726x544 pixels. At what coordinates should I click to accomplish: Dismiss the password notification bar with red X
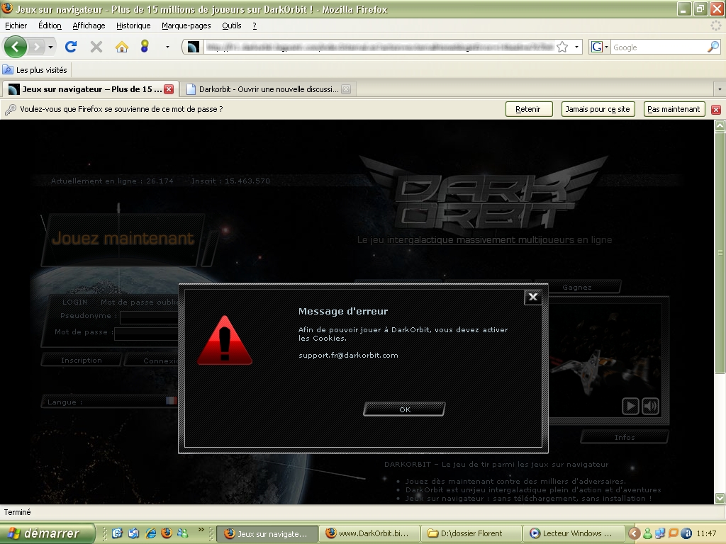coord(716,110)
